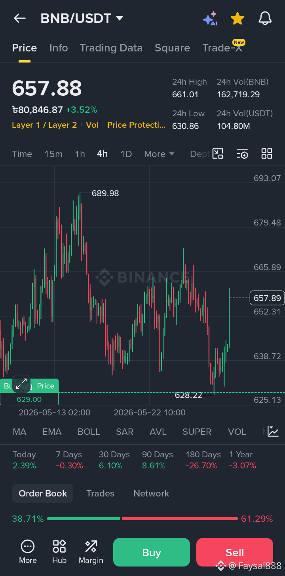Toggle the VOL sub-indicator
The width and height of the screenshot is (285, 576).
(237, 432)
